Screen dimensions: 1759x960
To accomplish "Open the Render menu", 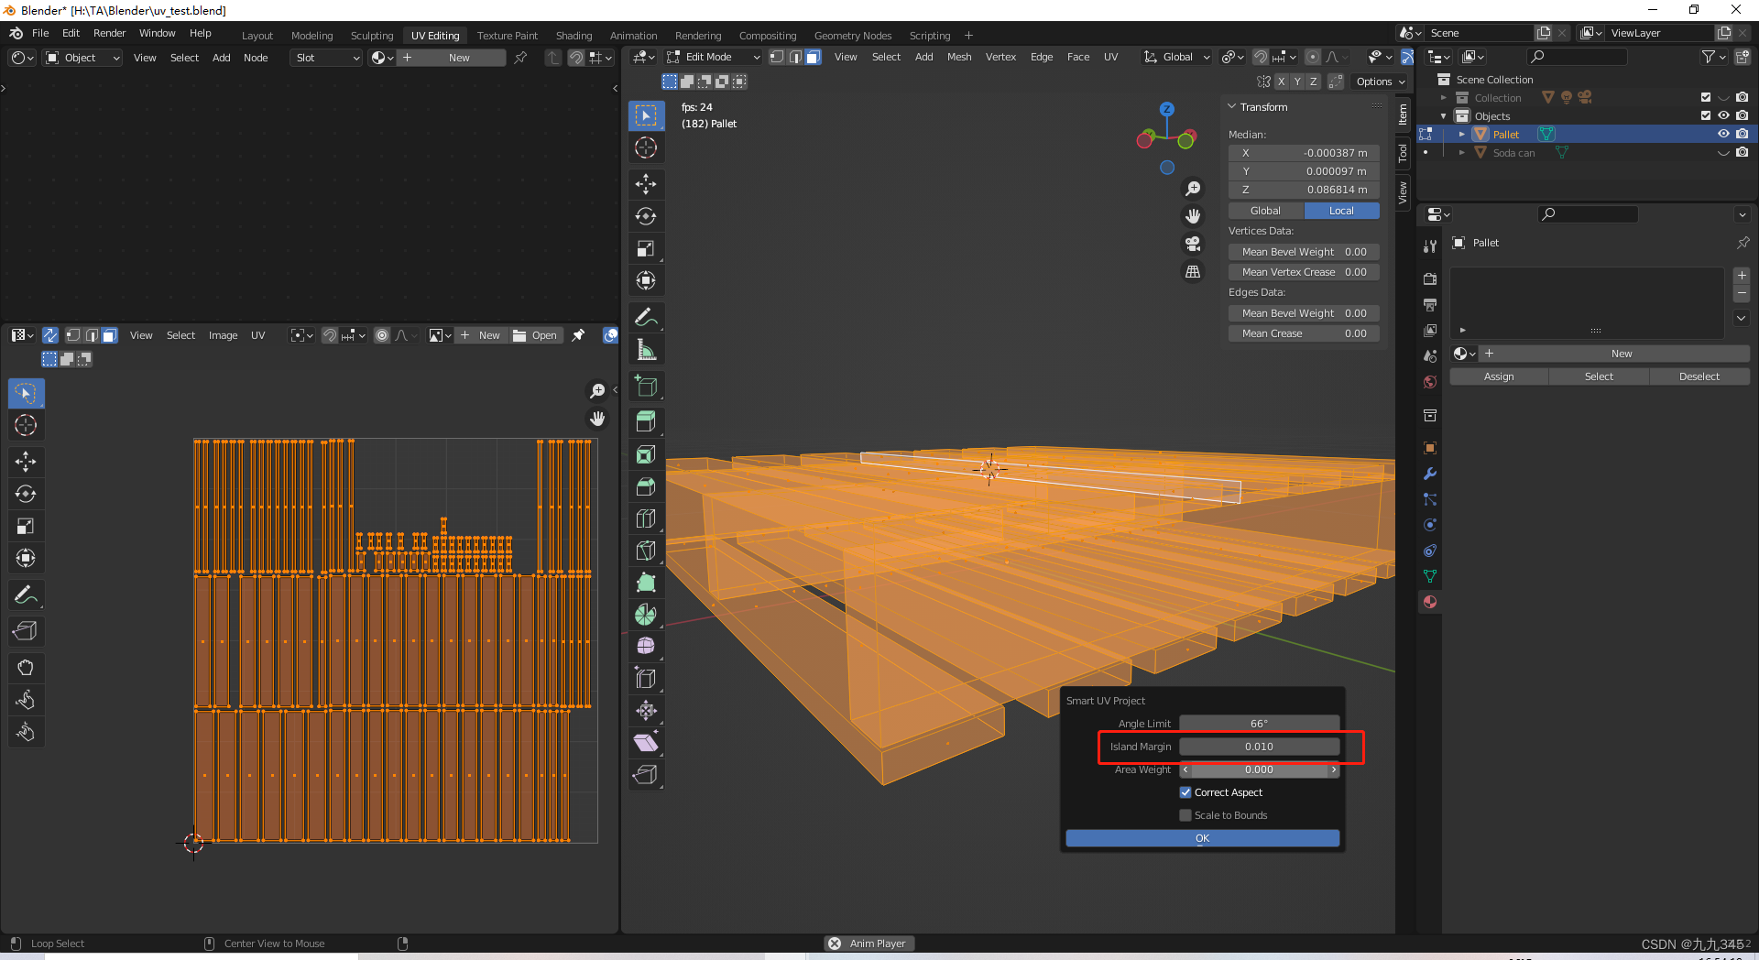I will 109,33.
